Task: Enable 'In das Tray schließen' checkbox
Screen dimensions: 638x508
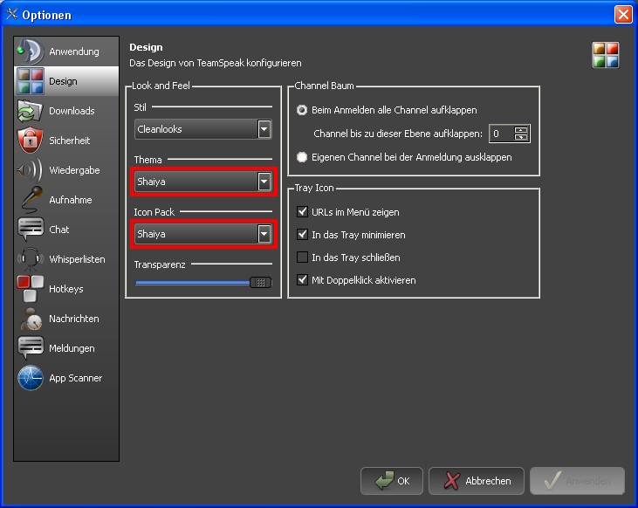Action: (x=303, y=257)
